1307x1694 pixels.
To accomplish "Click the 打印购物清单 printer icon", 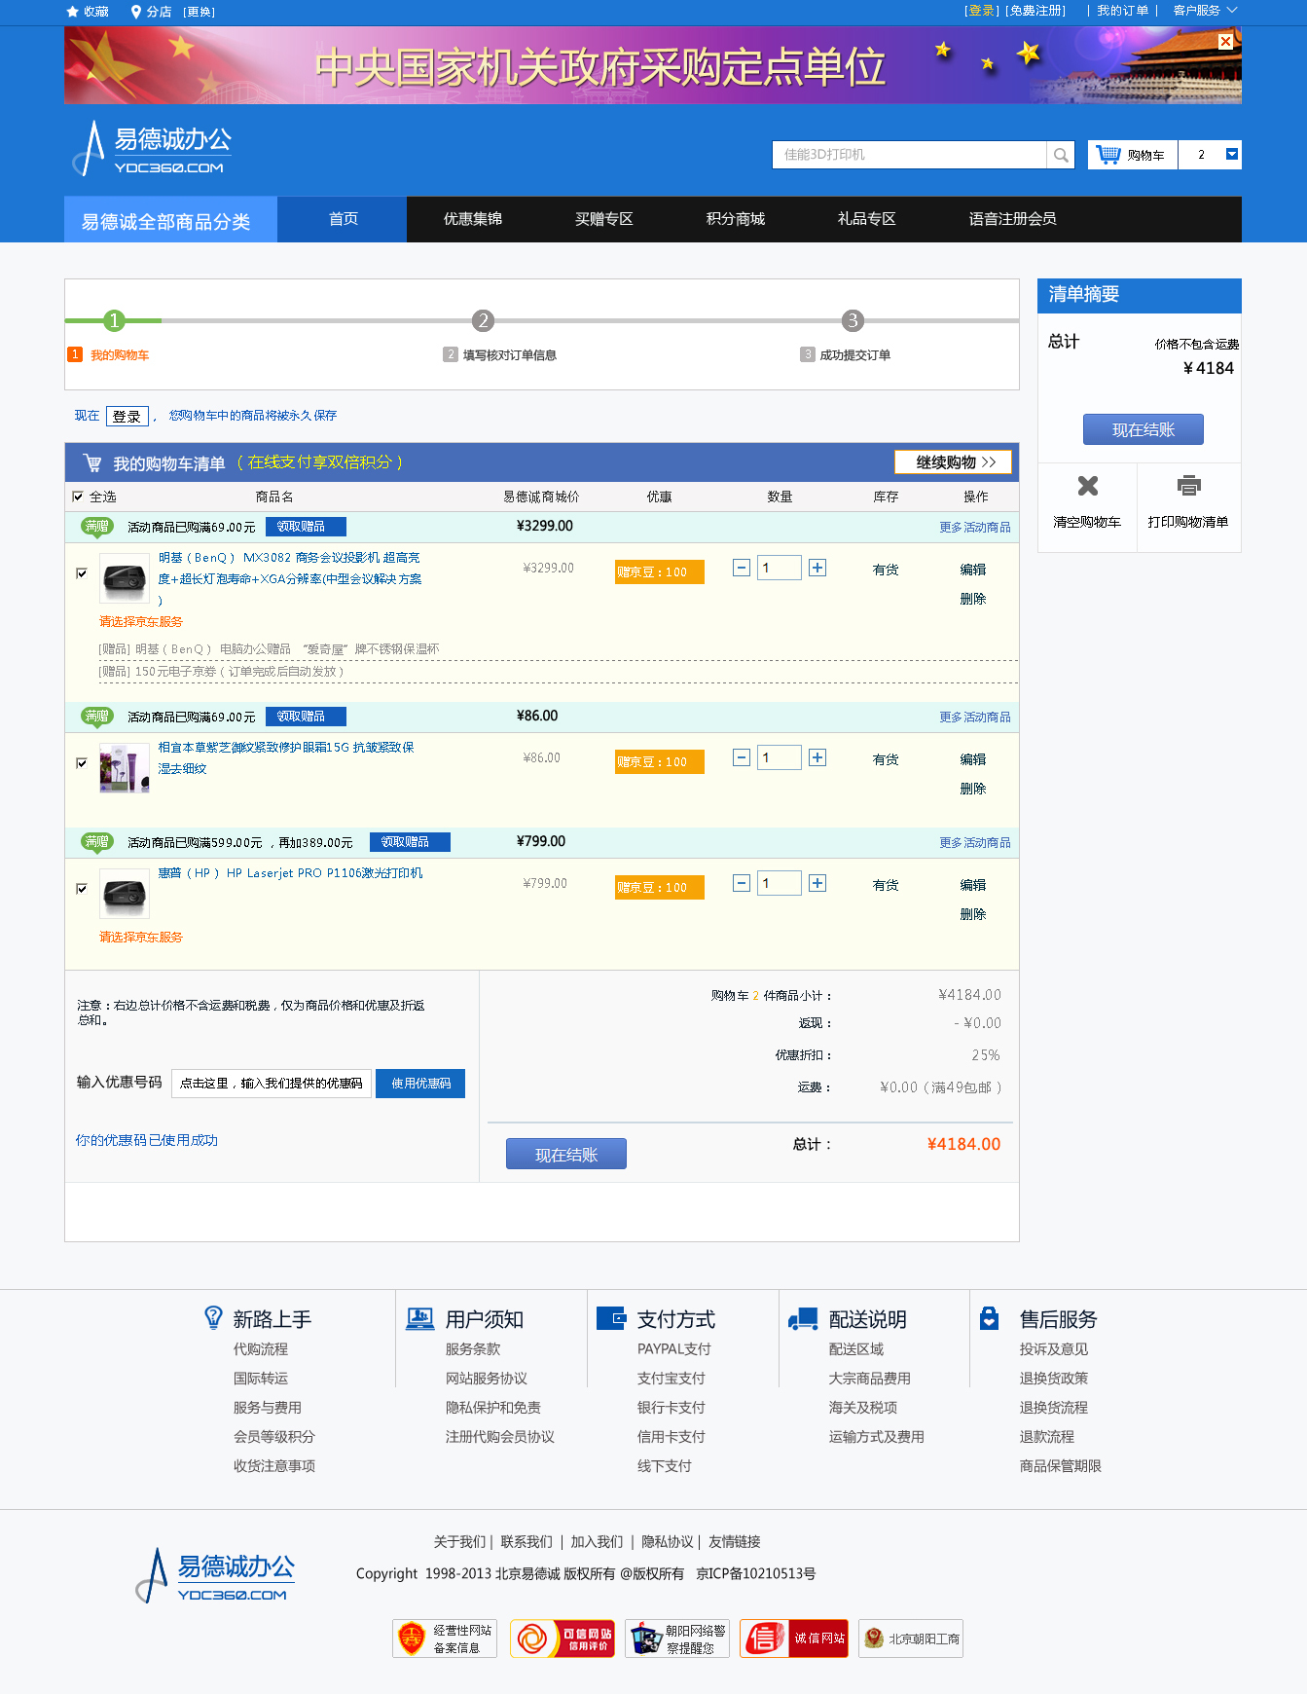I will click(1188, 485).
